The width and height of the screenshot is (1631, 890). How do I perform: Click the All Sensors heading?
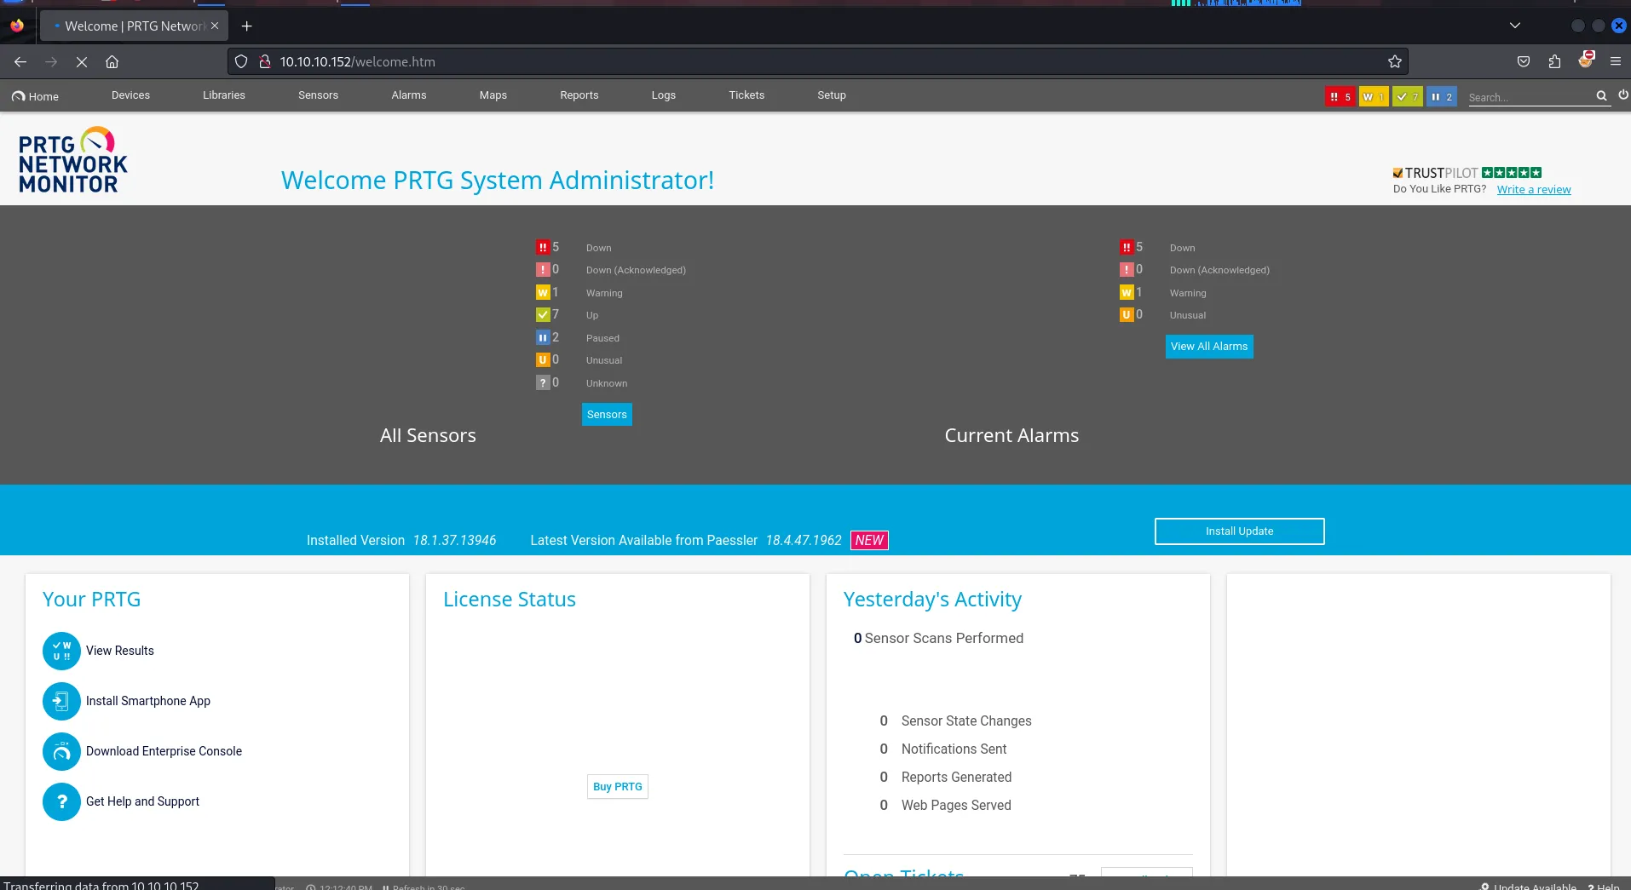(428, 435)
